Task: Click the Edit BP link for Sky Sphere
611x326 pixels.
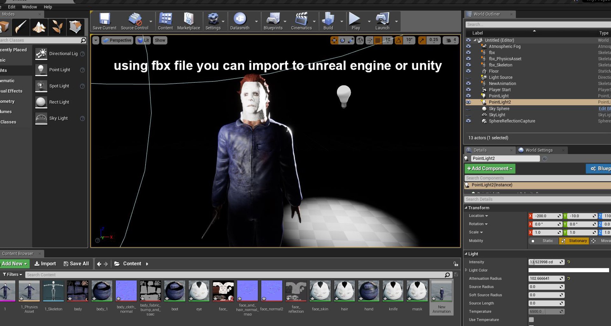Action: coord(604,109)
